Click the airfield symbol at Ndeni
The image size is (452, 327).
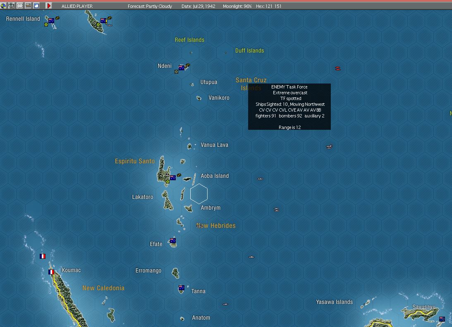coord(187,65)
